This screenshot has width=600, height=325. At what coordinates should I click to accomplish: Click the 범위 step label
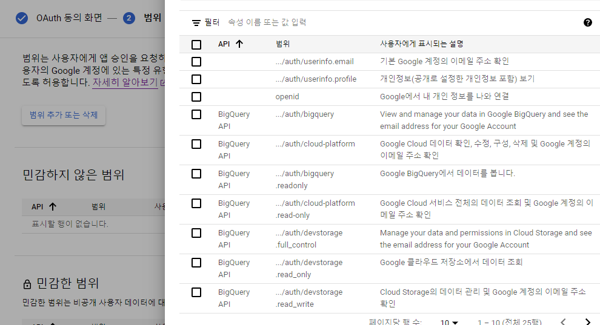point(152,18)
